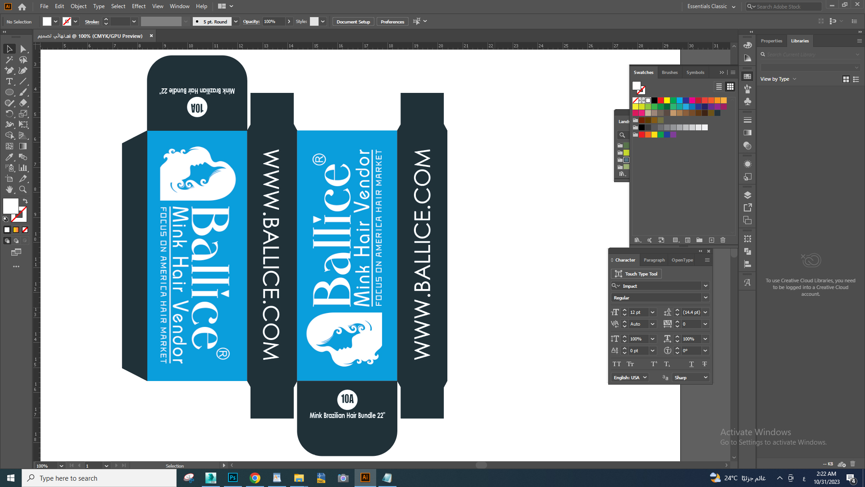Viewport: 865px width, 487px height.
Task: Open the Impact font family dropdown
Action: (x=706, y=286)
